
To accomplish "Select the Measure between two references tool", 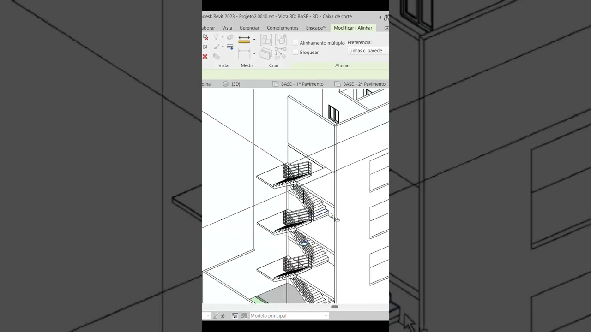I will pyautogui.click(x=244, y=39).
